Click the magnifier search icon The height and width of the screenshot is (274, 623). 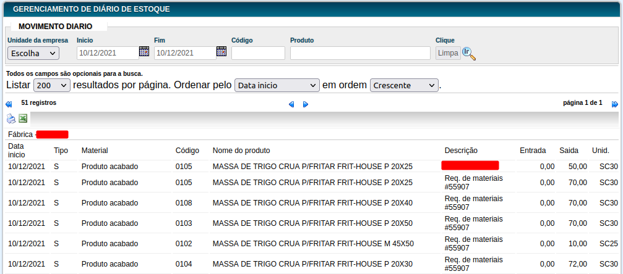coord(469,54)
